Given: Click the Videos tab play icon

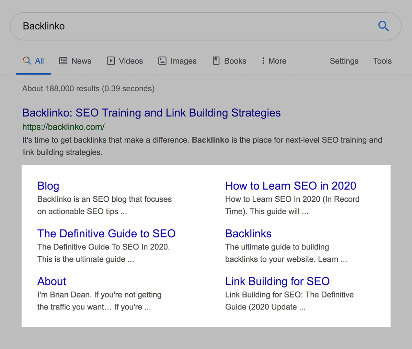Looking at the screenshot, I should coord(111,61).
